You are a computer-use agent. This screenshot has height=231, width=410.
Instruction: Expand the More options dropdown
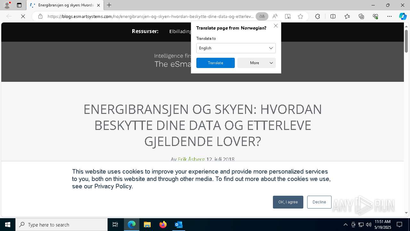click(x=257, y=63)
